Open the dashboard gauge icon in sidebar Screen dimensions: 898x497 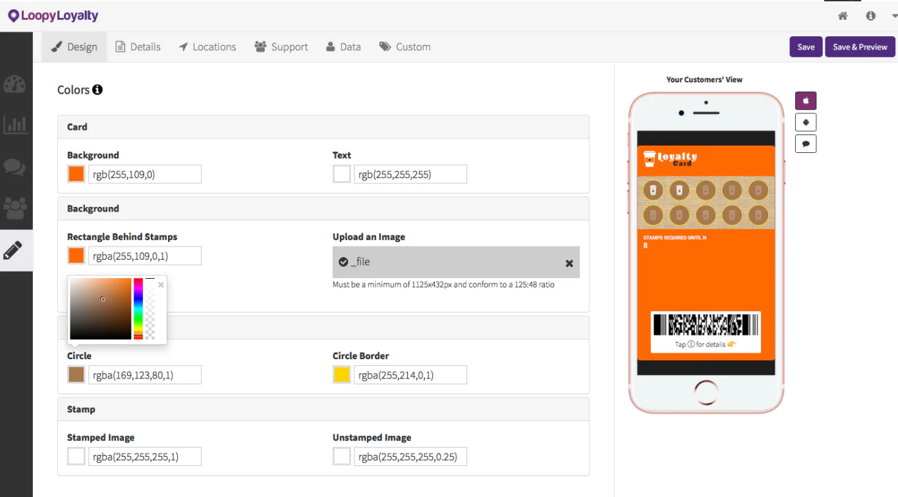[14, 84]
